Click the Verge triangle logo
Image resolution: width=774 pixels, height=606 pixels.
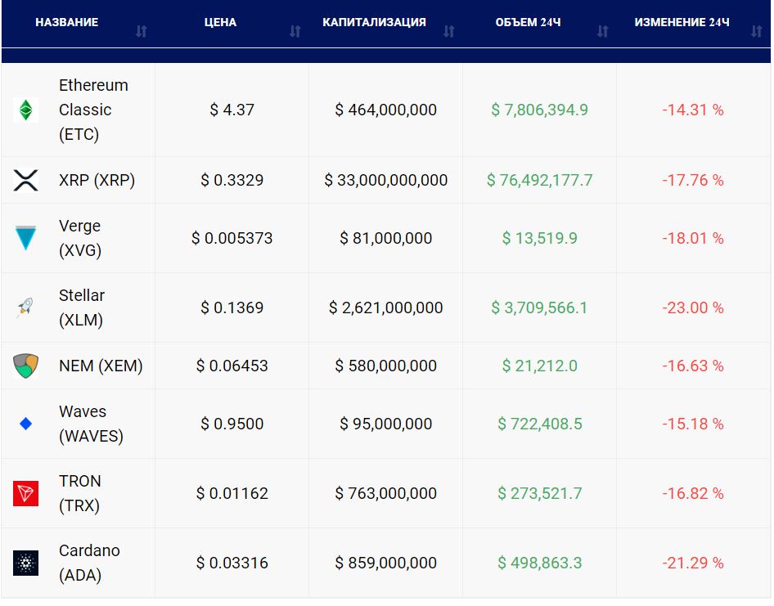(25, 238)
